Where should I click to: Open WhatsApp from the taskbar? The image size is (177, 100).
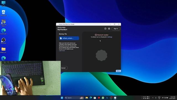103,98
